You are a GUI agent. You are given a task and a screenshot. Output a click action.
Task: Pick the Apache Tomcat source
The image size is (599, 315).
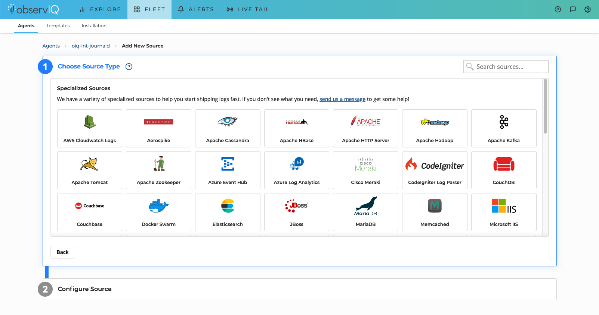(90, 170)
